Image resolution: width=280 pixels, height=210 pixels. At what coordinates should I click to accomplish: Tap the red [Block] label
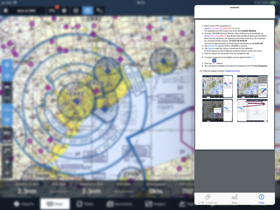[x=223, y=36]
